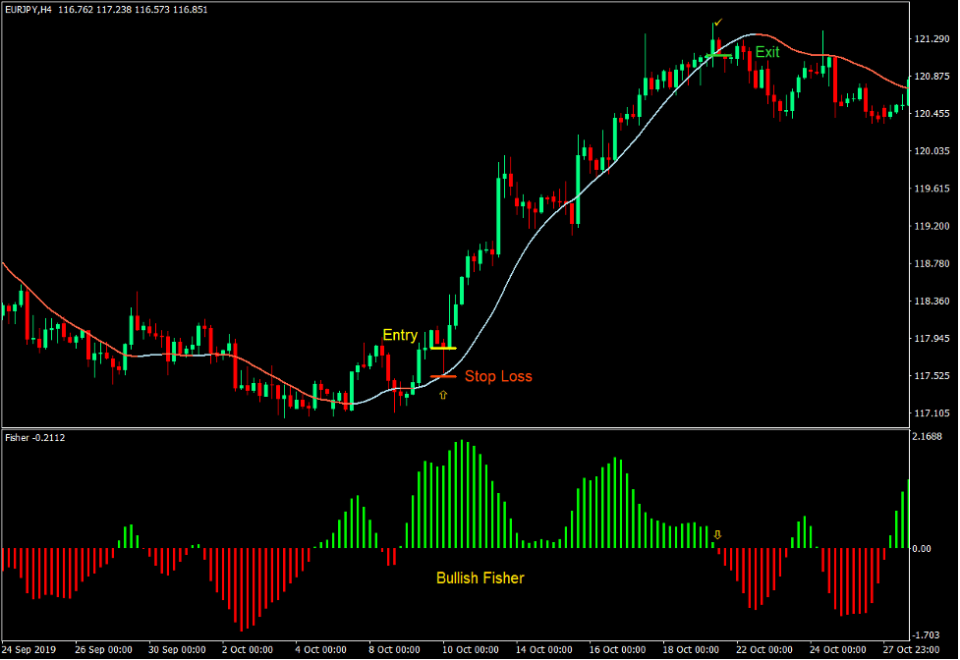Select the yellow check mark above the exit
This screenshot has width=960, height=660.
point(718,21)
